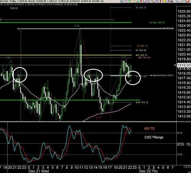
Task: Toggle the red magnet snap icon
Action: 172,1
